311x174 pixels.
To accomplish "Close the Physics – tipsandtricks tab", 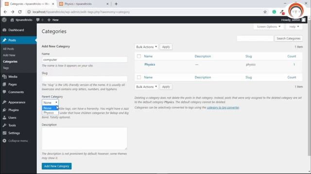I will [107, 4].
